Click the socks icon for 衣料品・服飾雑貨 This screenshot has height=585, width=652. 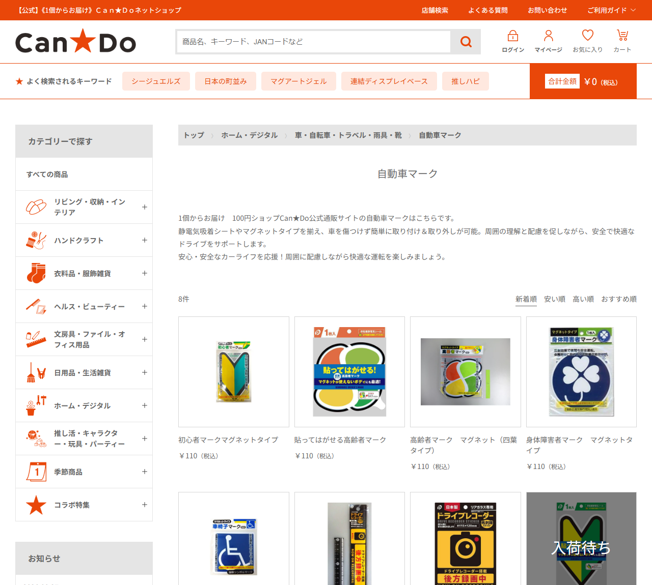point(36,273)
